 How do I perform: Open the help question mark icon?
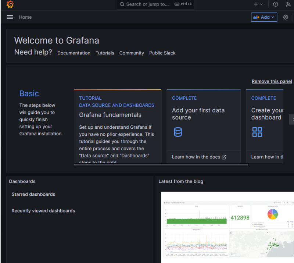click(x=276, y=4)
